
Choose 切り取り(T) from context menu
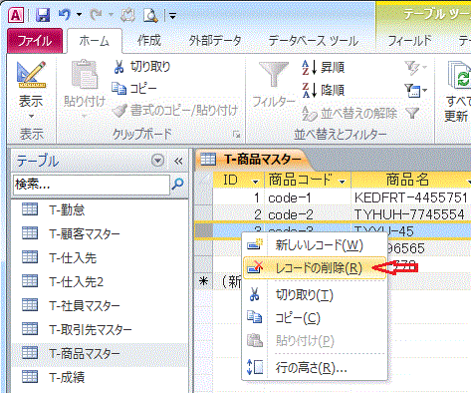click(315, 295)
